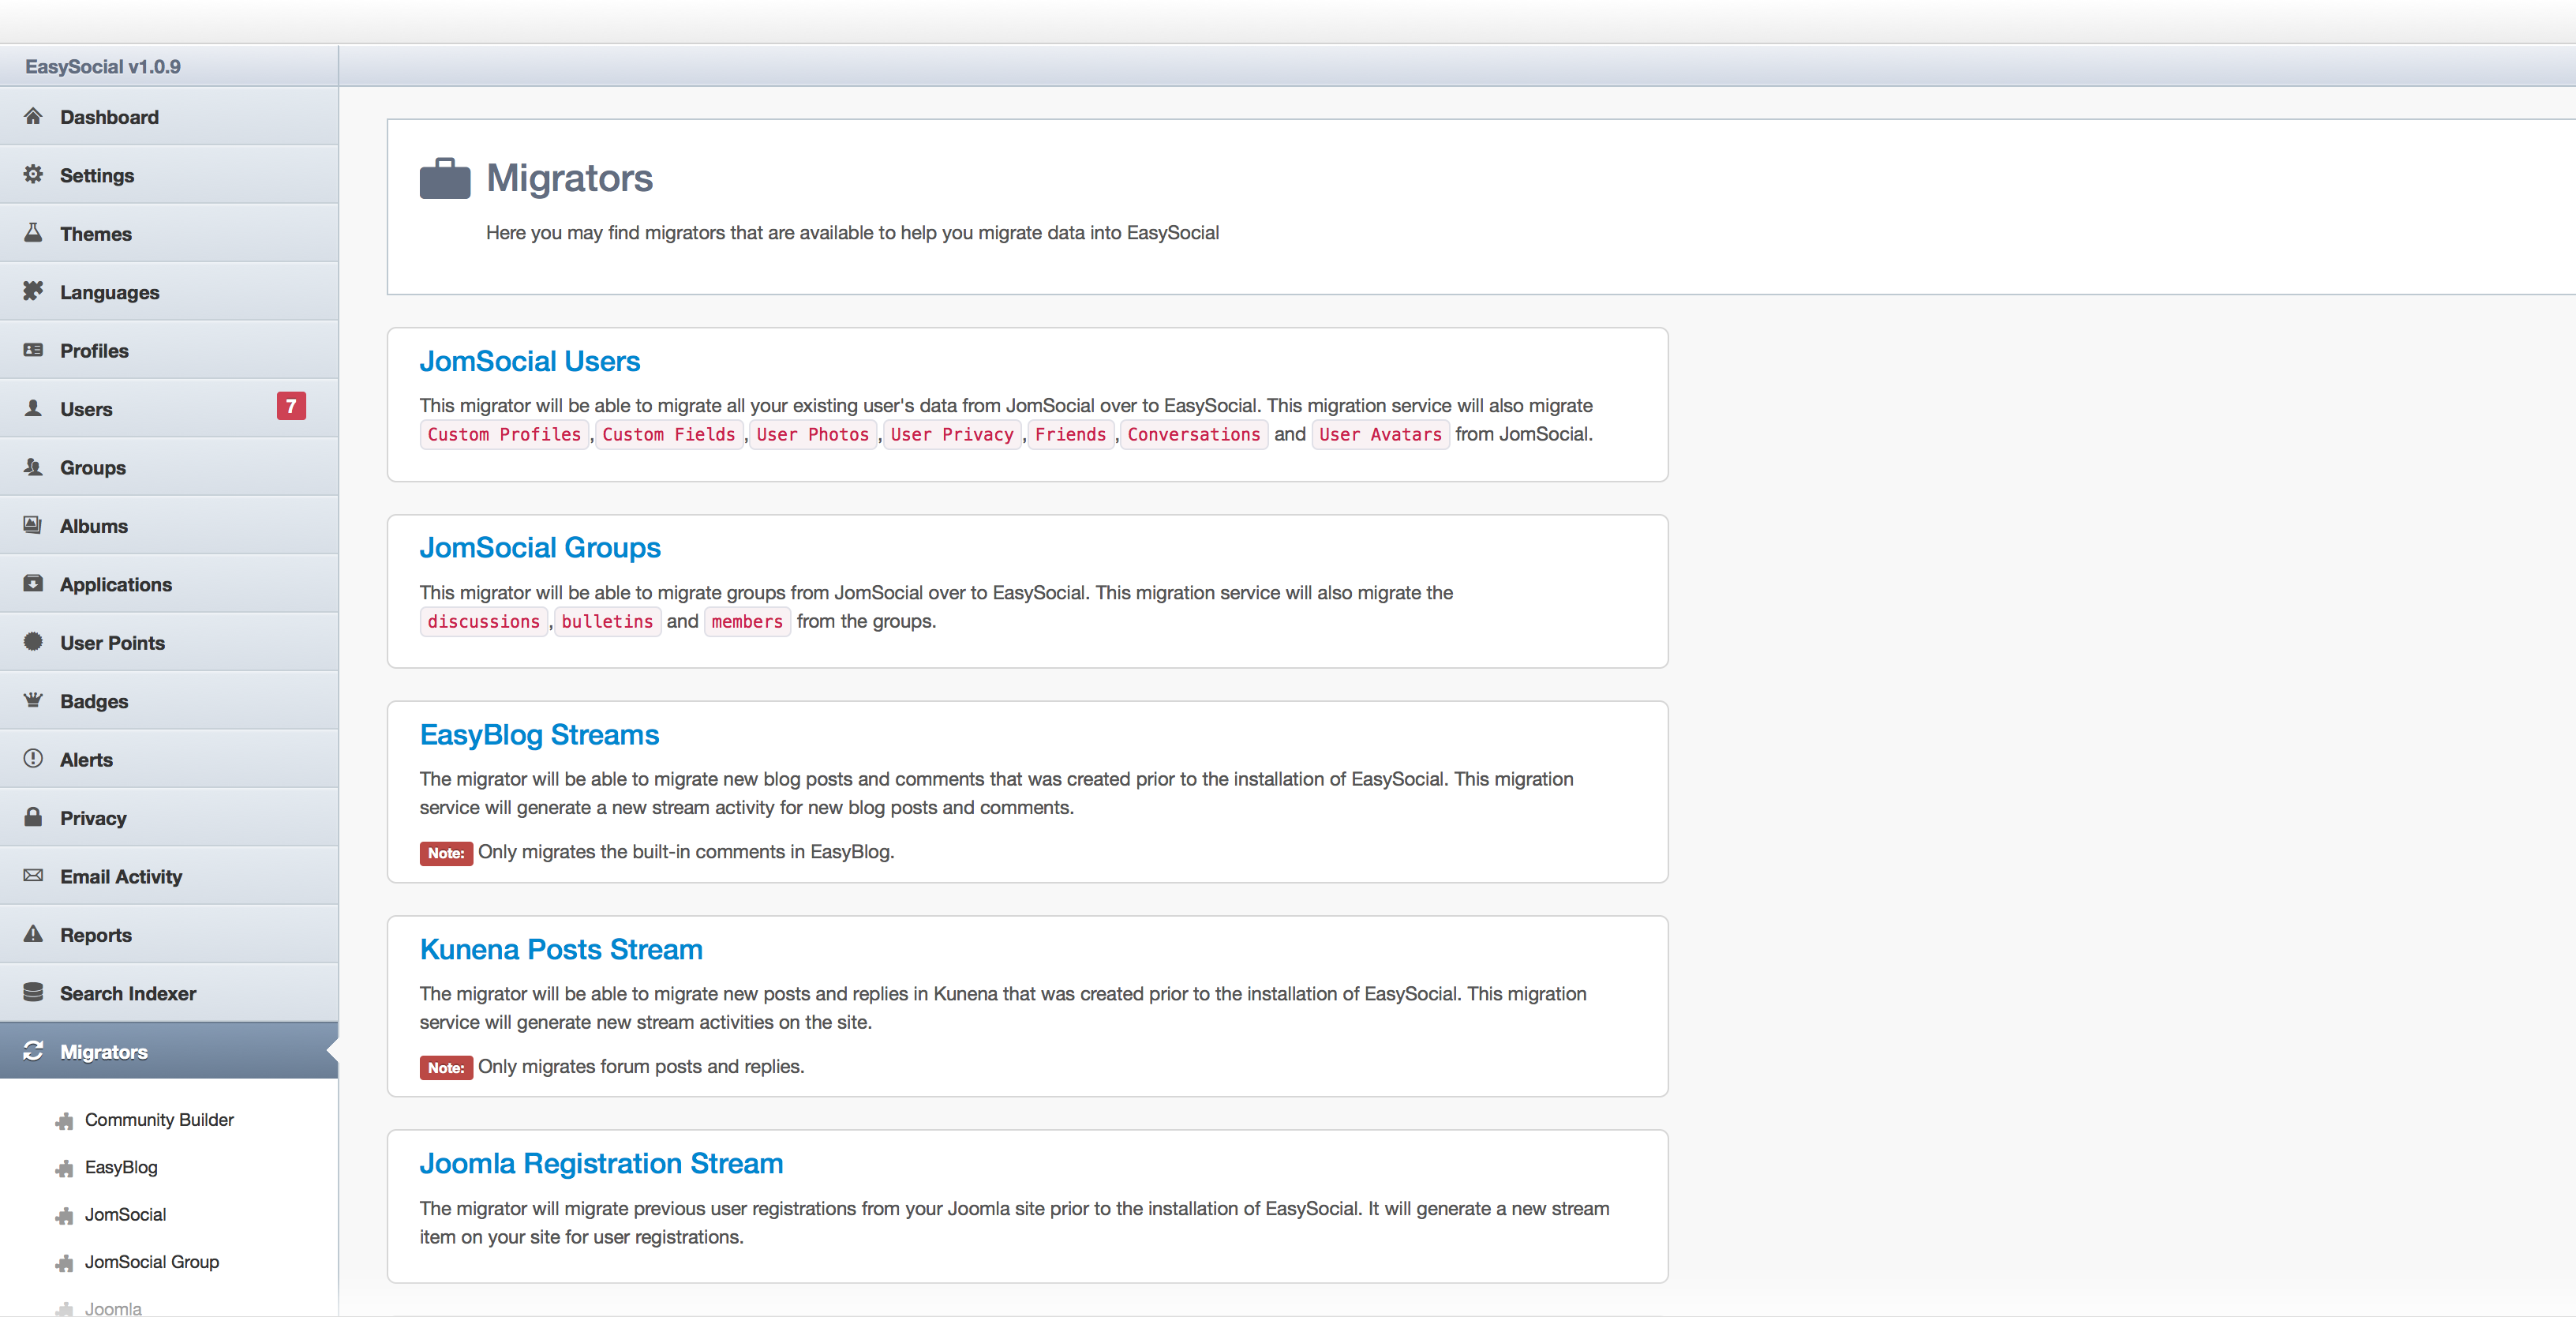Click the EasyBlog puzzle icon
Screen dimensions: 2576x1317
pos(65,1168)
